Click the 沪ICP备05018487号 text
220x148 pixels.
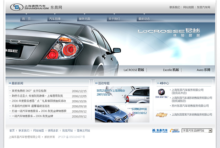tap(72, 137)
